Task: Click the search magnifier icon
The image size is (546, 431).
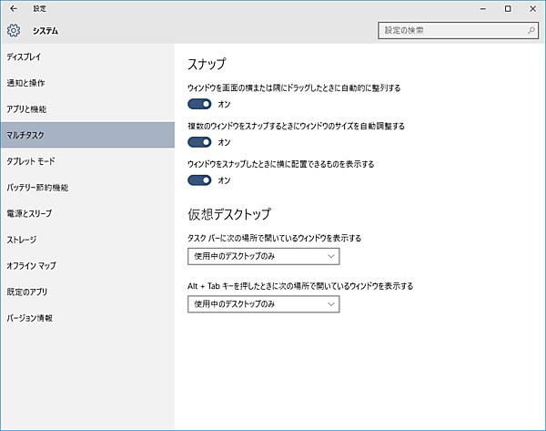Action: [531, 30]
